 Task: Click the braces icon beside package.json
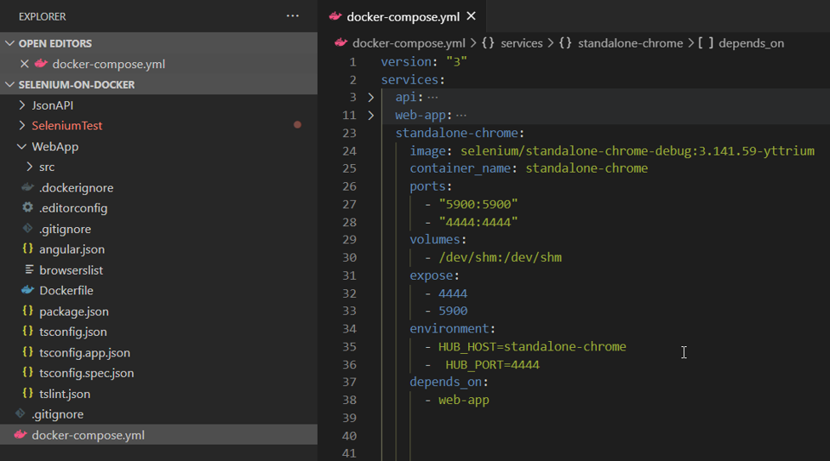[x=28, y=311]
